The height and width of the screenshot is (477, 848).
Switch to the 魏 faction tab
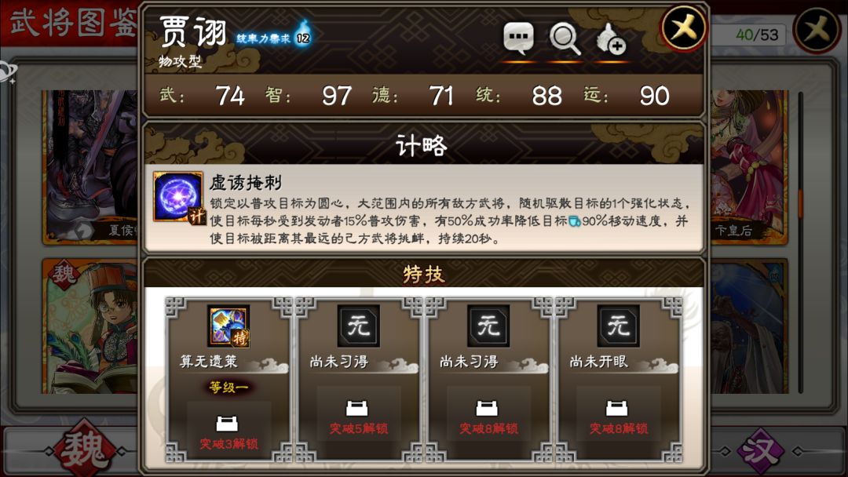[84, 450]
